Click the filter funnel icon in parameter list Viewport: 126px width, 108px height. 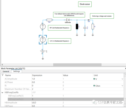click(3, 75)
